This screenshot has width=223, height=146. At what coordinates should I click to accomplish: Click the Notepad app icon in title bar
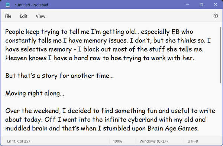(8, 5)
